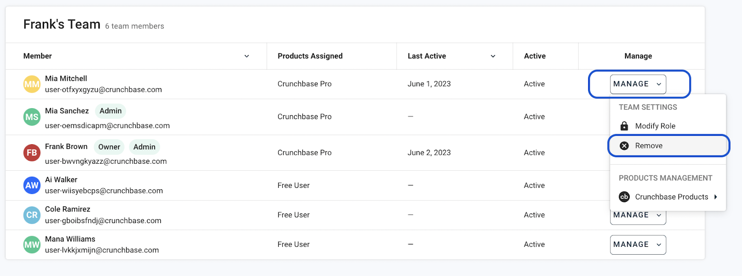Click Mana Williams' MW avatar
Screen dimensions: 742x276
(32, 244)
